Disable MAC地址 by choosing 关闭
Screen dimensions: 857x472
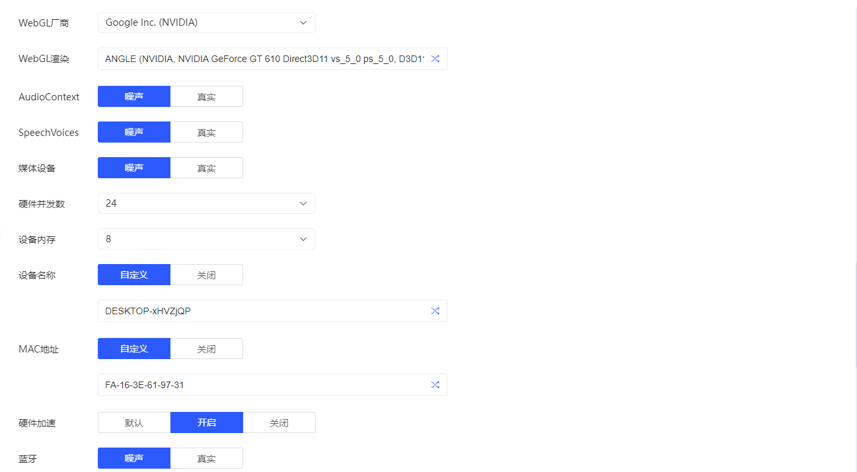tap(206, 349)
